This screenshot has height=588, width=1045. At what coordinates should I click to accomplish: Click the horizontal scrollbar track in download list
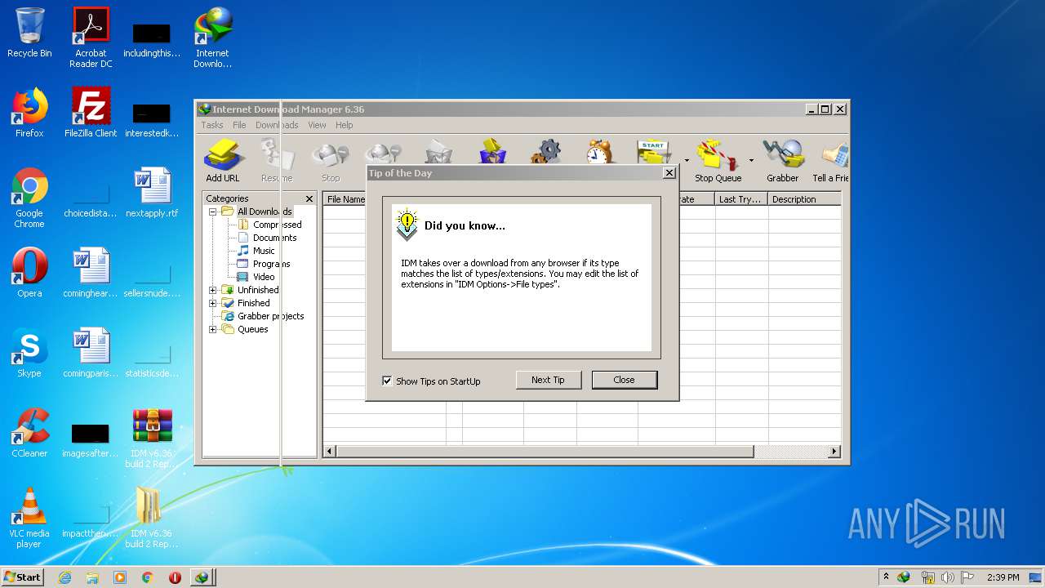[790, 452]
